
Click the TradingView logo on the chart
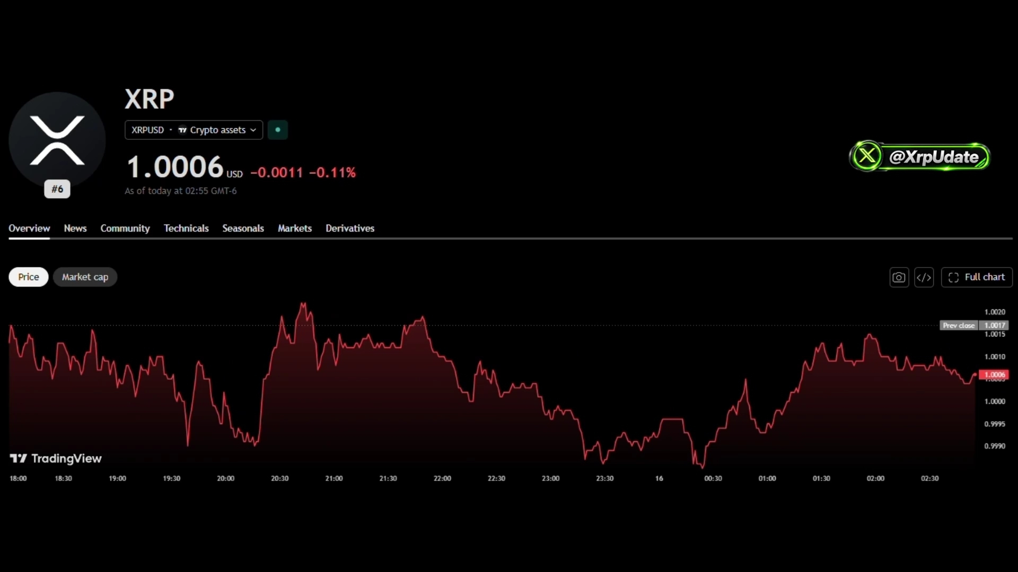(x=56, y=459)
